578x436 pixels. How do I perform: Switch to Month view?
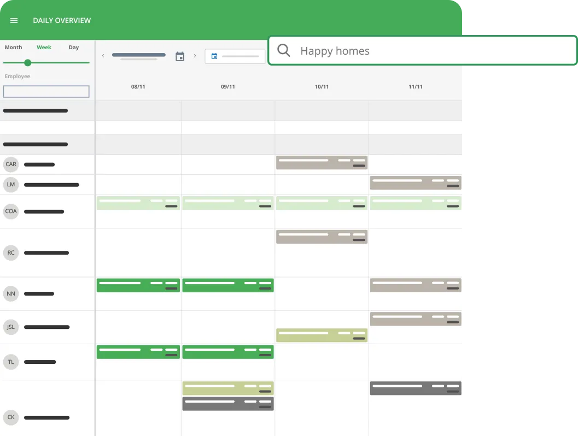pyautogui.click(x=13, y=47)
